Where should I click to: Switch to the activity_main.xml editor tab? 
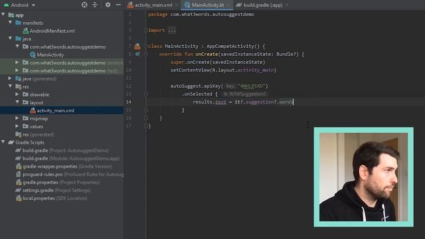153,5
